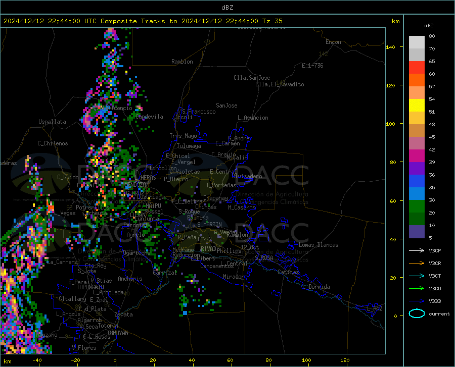Click the Divisadero map label
455x367 pixels.
(x=247, y=176)
